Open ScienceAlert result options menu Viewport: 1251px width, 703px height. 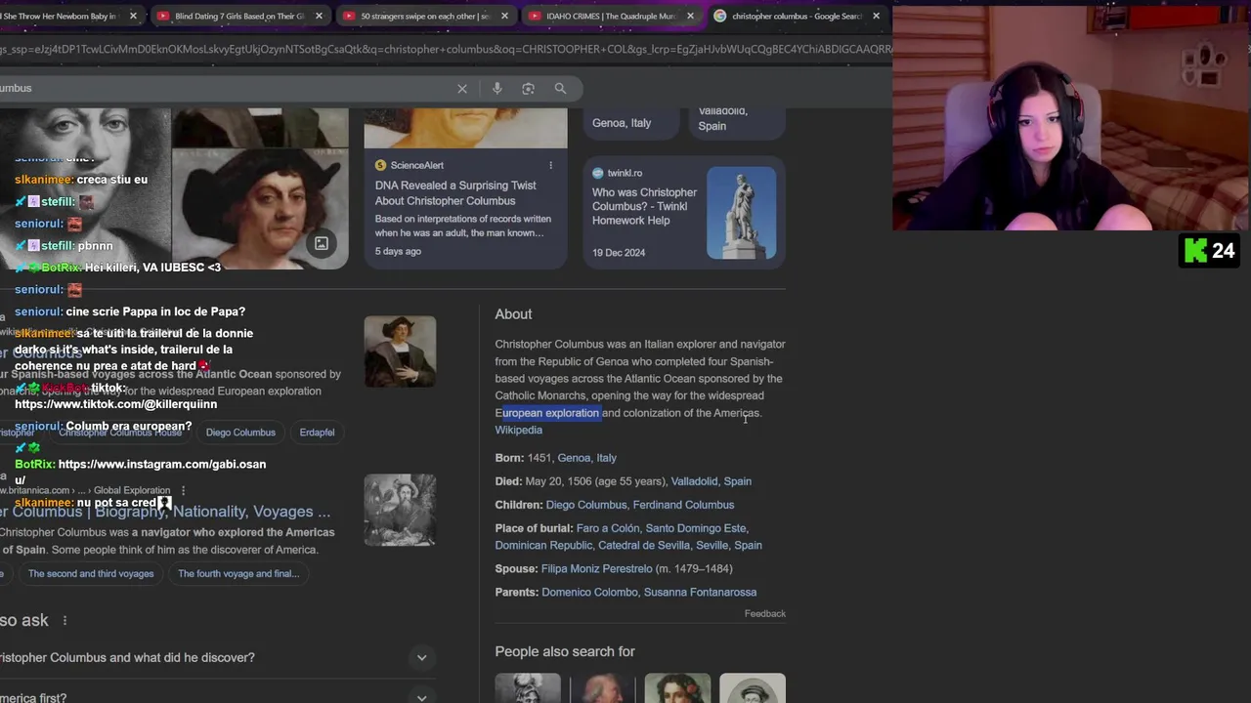pos(550,165)
